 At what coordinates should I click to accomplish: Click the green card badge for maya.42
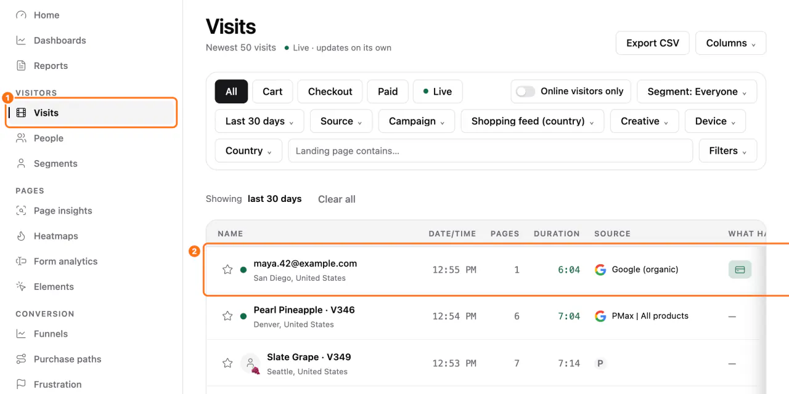pyautogui.click(x=740, y=270)
